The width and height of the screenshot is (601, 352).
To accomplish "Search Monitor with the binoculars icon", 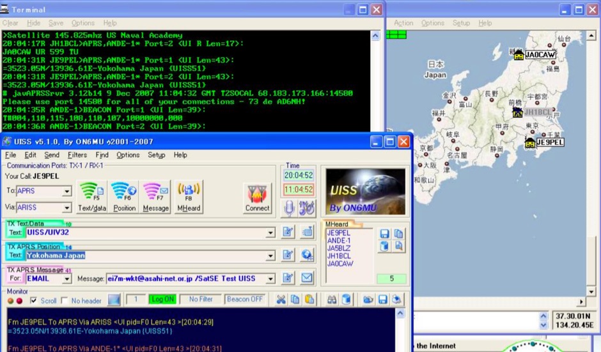I will (332, 300).
